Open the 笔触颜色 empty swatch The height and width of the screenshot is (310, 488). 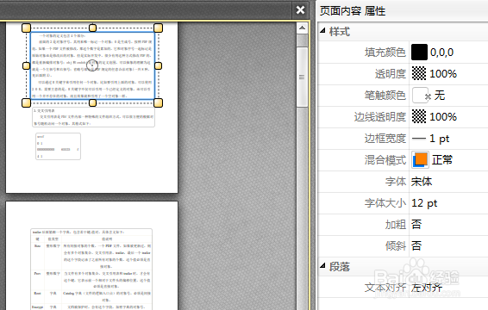pos(420,95)
